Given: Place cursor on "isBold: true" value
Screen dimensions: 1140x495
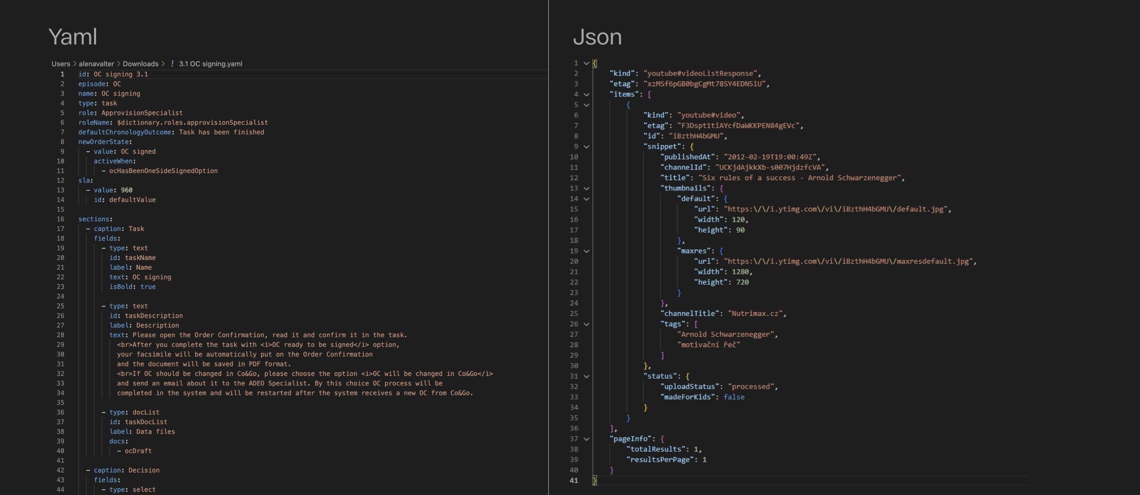Looking at the screenshot, I should [148, 287].
